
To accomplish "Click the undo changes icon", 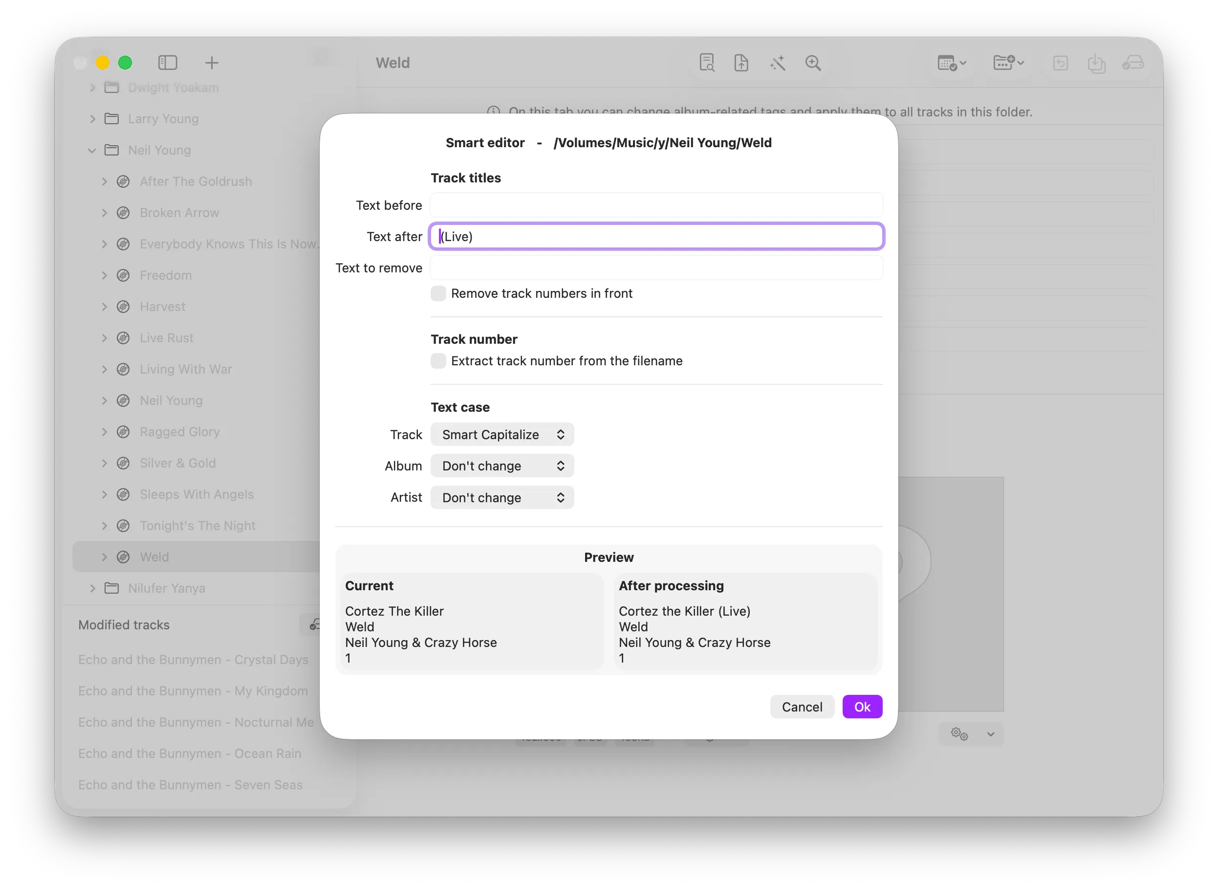I will (1061, 63).
